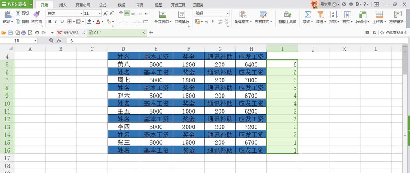Apply the cell borders icon

69,21
